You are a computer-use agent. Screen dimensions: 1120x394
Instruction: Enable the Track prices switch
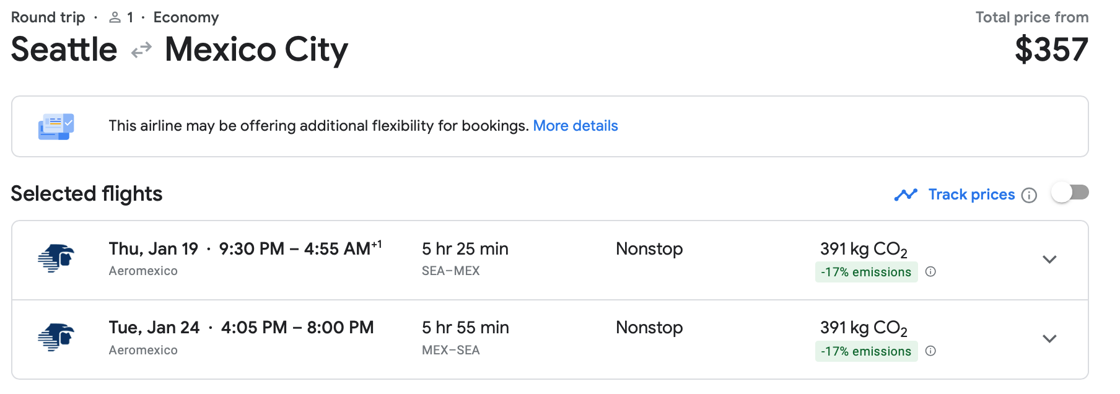1070,193
